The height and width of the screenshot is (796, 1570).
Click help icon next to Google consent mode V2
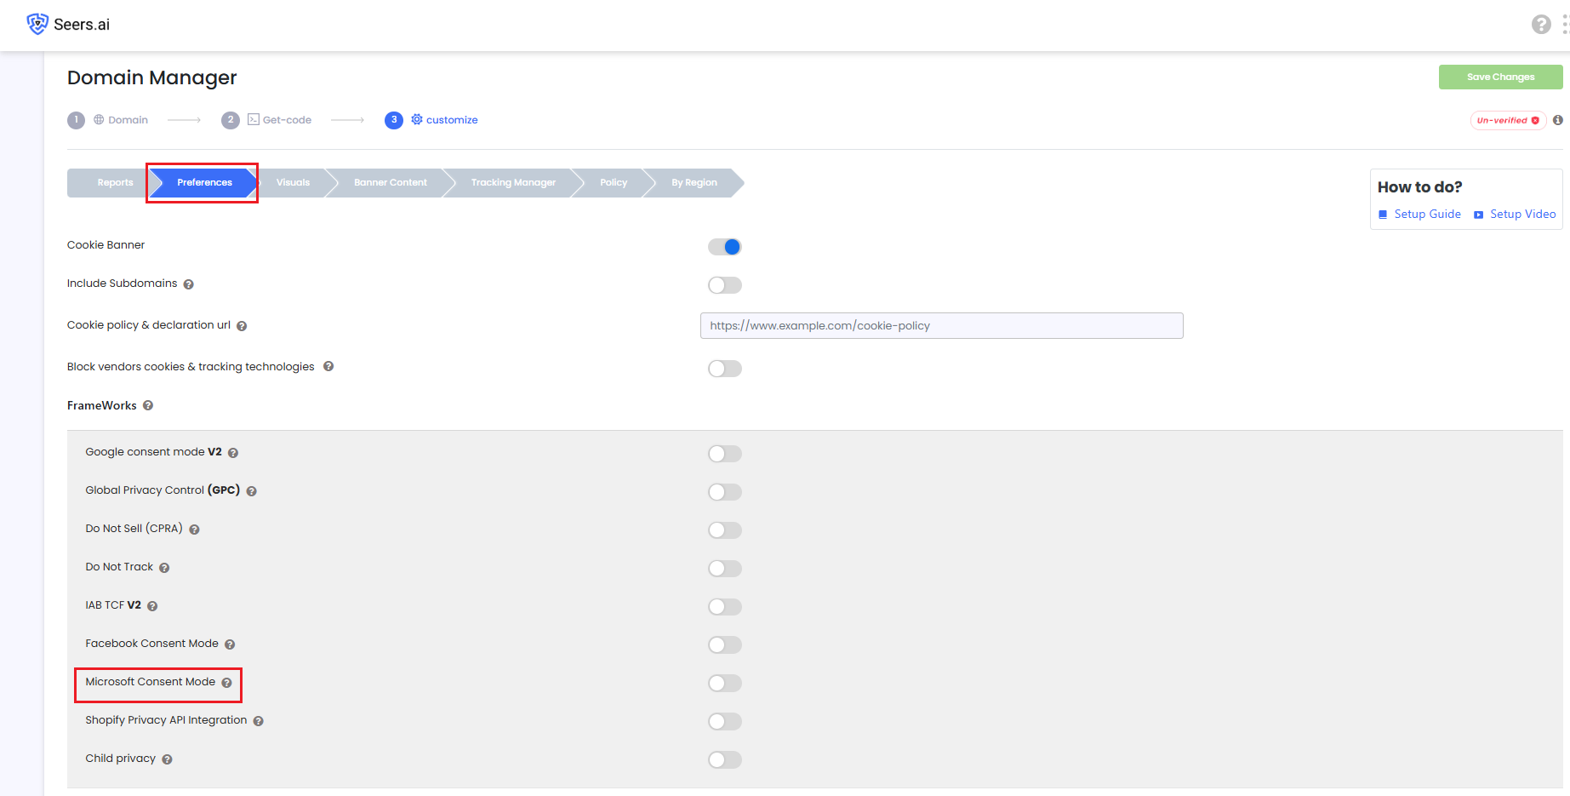tap(233, 453)
